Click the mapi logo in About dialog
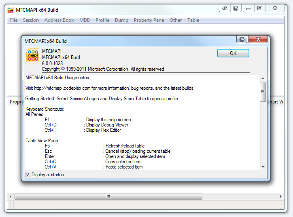293x217 pixels. [32, 55]
